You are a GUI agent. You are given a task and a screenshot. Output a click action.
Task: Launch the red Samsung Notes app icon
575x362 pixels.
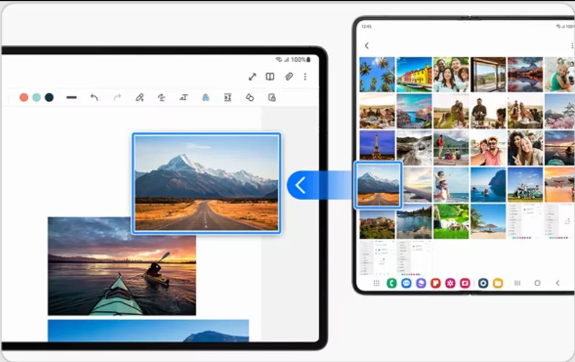436,283
